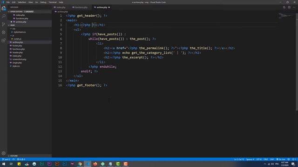This screenshot has height=167, width=298.
Task: Open header.php in file tree
Action: pos(18,52)
